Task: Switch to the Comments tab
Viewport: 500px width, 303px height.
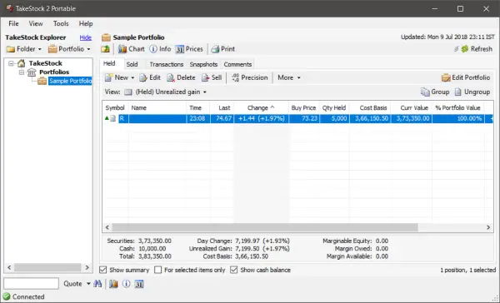Action: 237,64
